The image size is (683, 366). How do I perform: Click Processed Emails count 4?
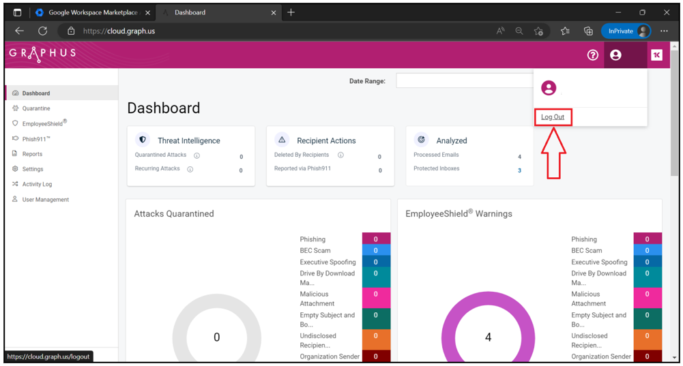click(x=519, y=157)
